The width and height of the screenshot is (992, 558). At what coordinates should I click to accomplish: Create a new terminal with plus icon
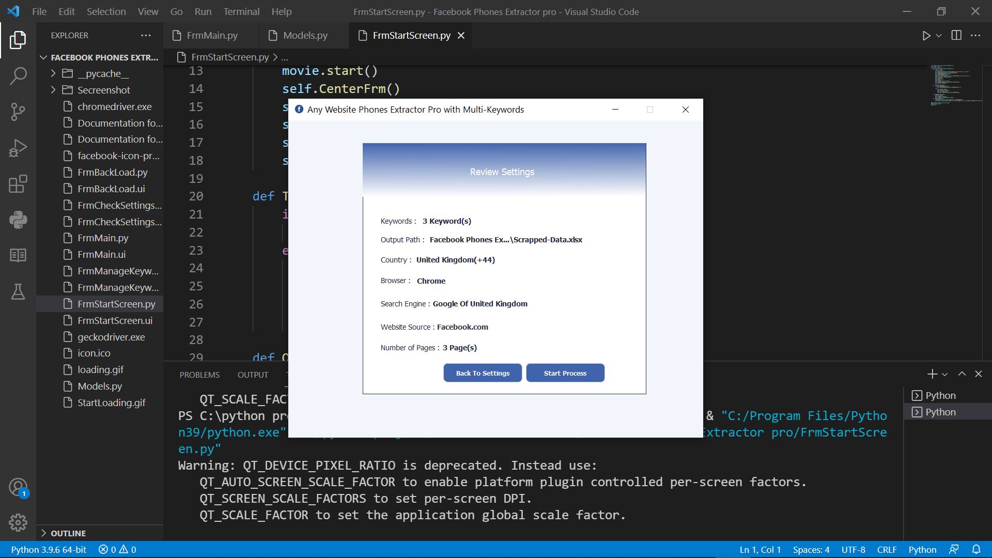932,374
